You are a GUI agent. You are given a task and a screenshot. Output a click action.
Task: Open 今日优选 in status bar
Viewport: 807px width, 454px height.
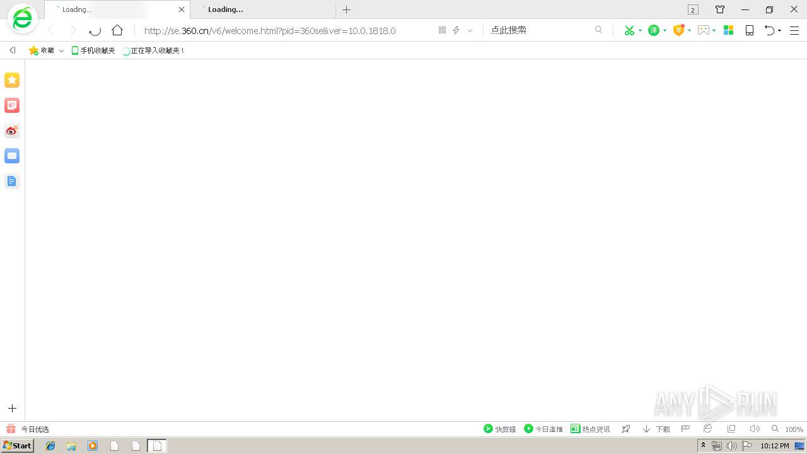28,429
